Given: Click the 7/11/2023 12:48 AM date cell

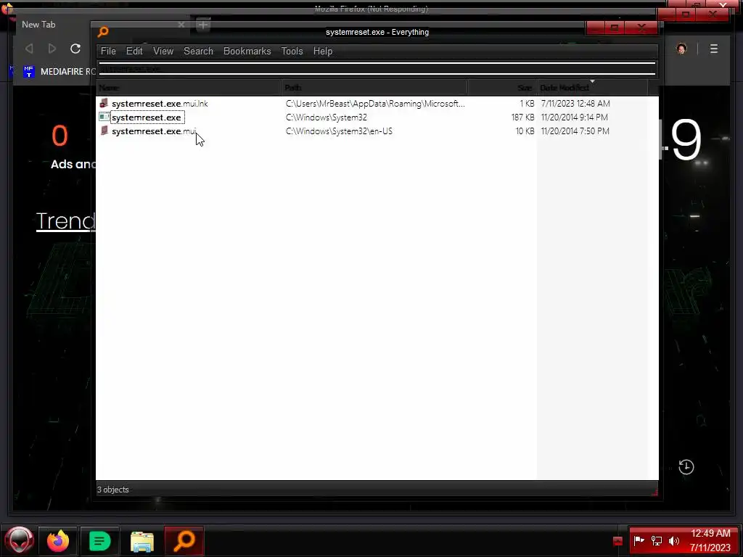Looking at the screenshot, I should click(x=575, y=103).
